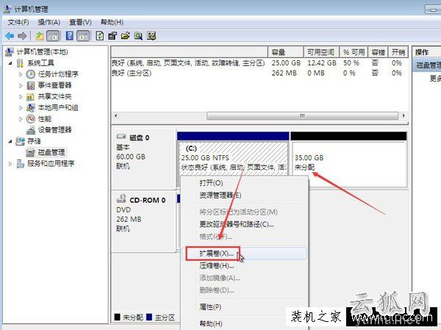Click the 存储 storage icon
This screenshot has height=330, width=441.
click(20, 141)
